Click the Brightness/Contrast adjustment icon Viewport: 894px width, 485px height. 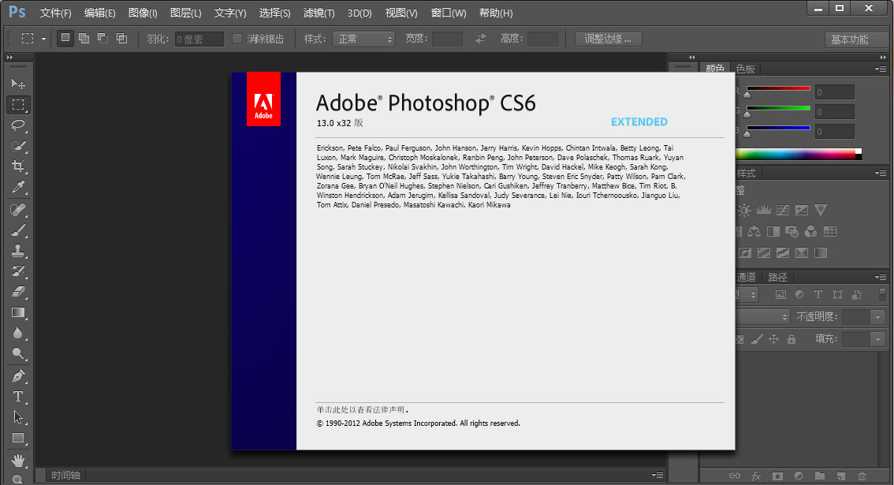pos(744,210)
